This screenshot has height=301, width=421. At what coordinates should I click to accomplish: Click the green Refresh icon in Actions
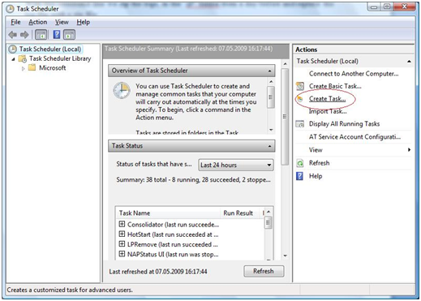click(300, 163)
